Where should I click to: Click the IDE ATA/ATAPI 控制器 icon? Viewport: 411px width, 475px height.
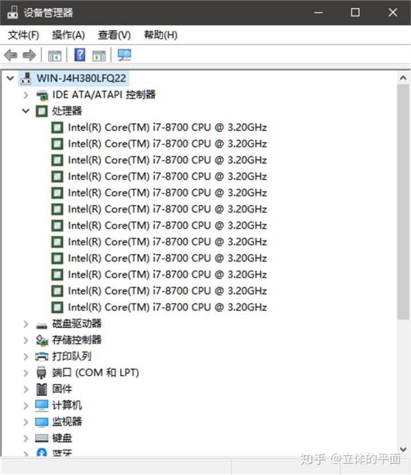pyautogui.click(x=42, y=95)
